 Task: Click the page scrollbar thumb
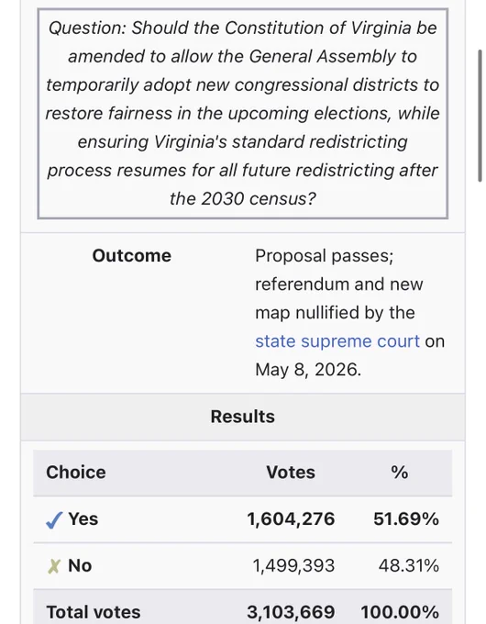[480, 116]
